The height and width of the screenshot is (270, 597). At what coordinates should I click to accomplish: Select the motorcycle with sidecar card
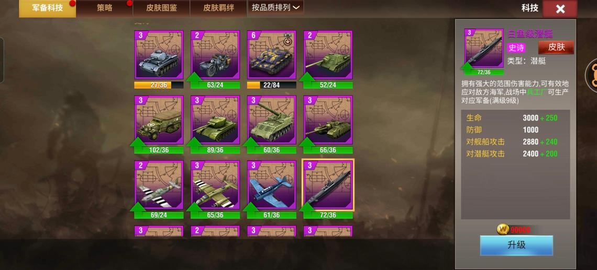click(215, 55)
